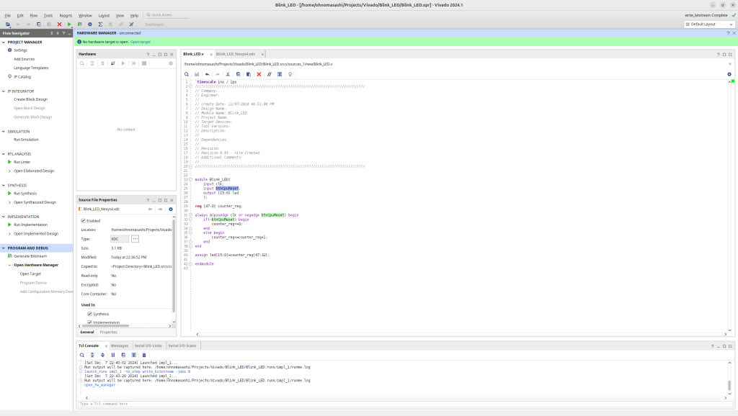The width and height of the screenshot is (738, 416).
Task: Click the red X cancel icon in main toolbar
Action: [59, 24]
